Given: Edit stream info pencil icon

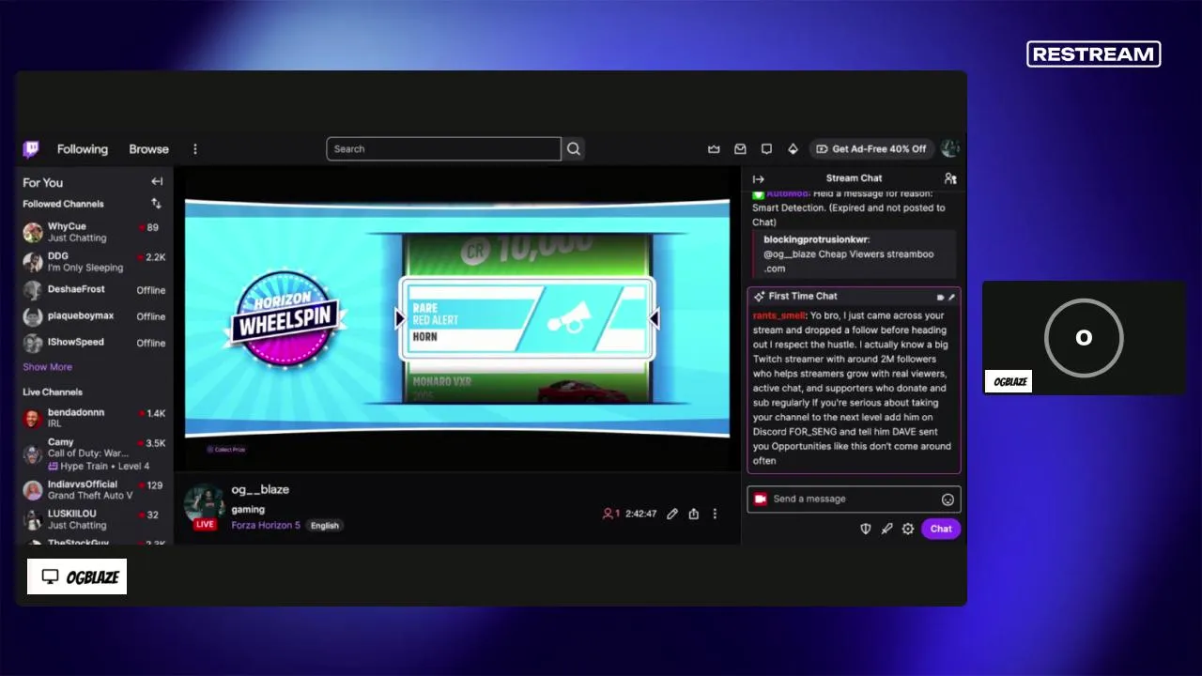Looking at the screenshot, I should [672, 514].
